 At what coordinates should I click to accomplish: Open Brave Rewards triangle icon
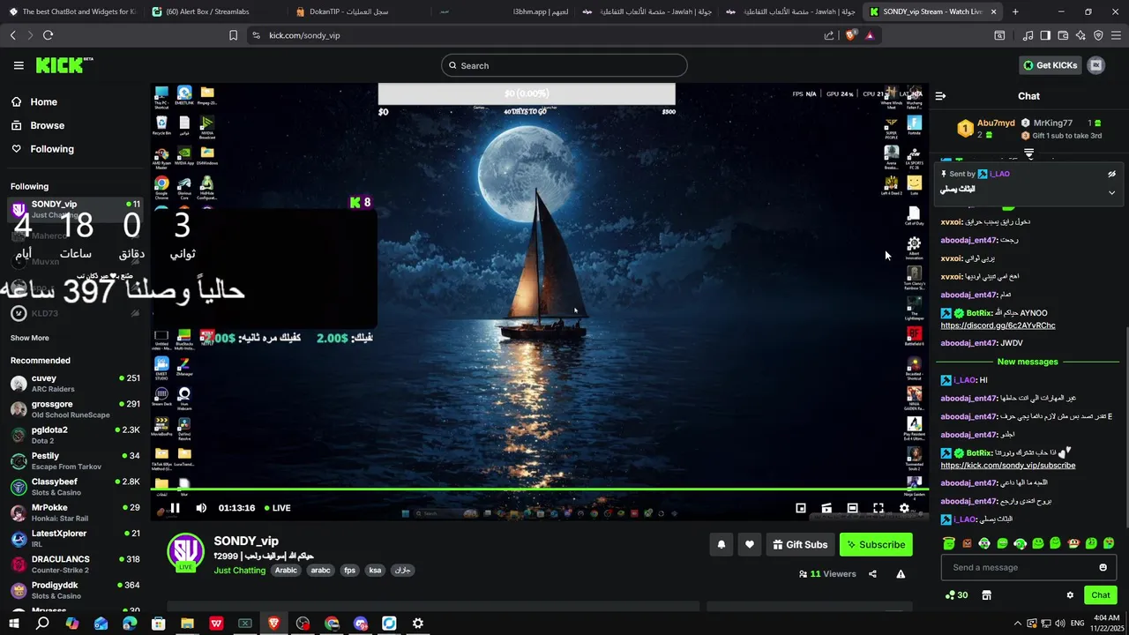tap(870, 35)
